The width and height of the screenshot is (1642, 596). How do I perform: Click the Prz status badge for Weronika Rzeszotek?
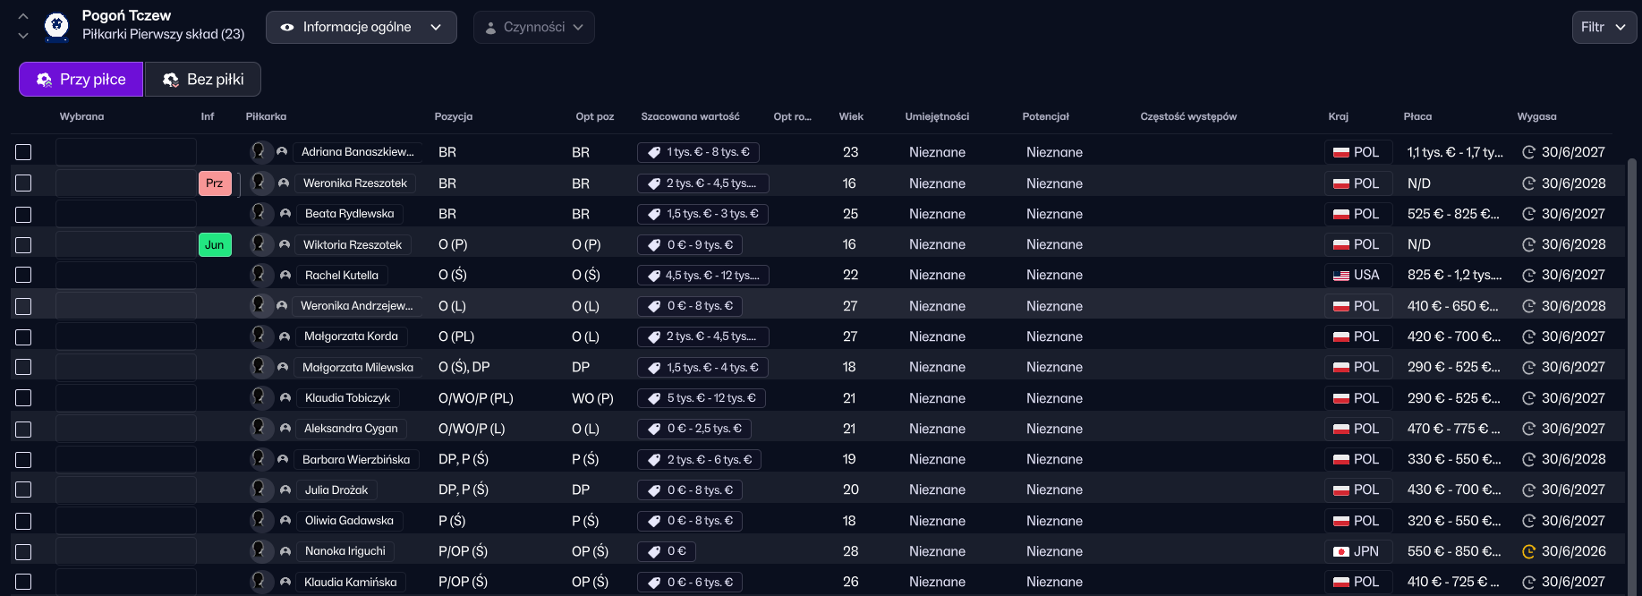[215, 183]
